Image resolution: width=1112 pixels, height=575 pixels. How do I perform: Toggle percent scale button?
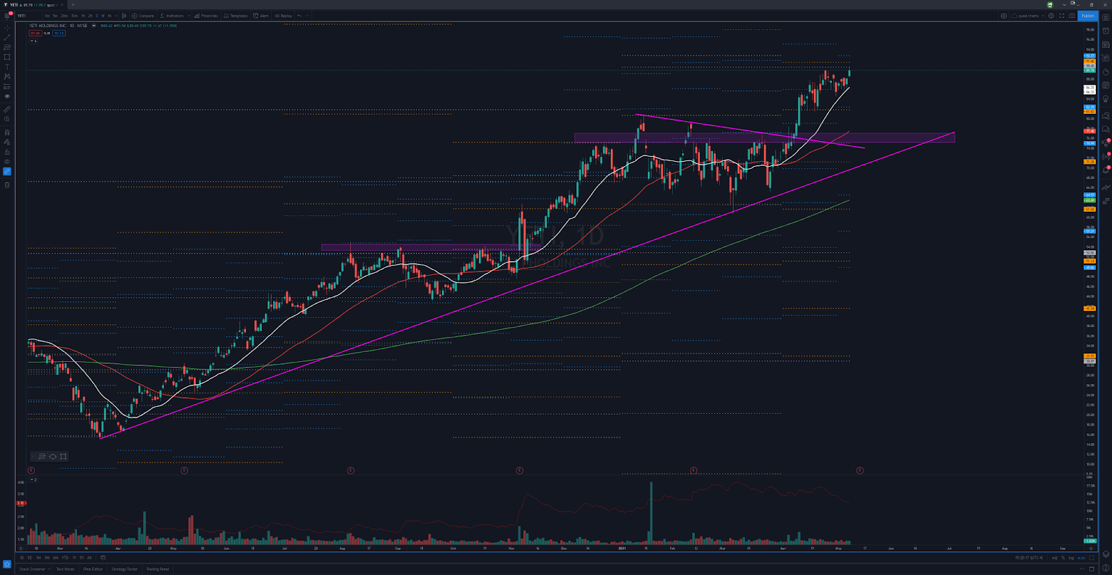point(1063,558)
